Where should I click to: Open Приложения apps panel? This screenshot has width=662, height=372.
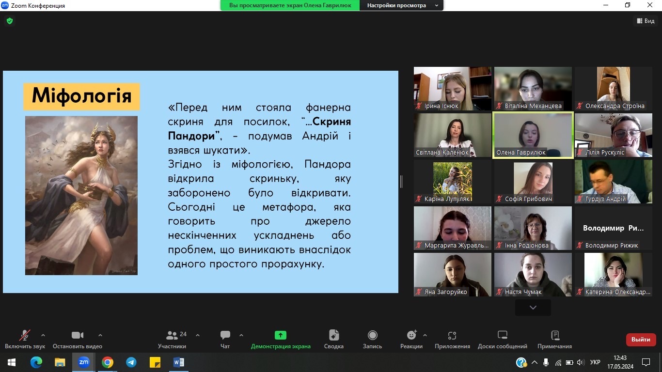tap(452, 339)
